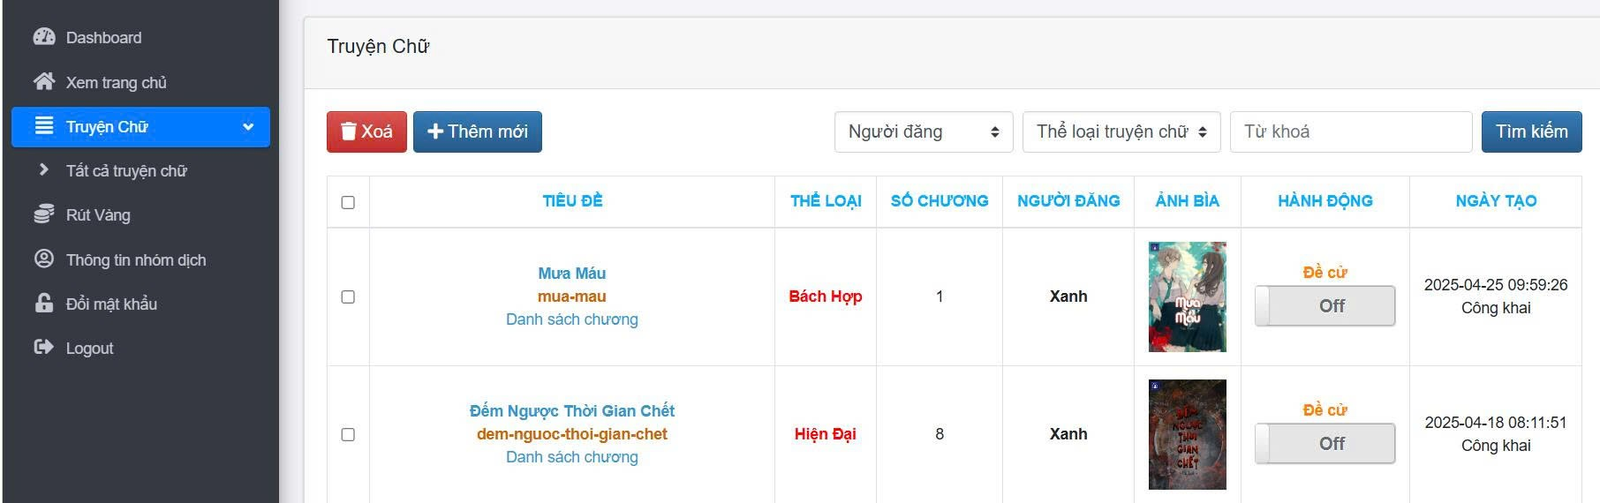
Task: Open the Người đăng dropdown
Action: pyautogui.click(x=924, y=131)
